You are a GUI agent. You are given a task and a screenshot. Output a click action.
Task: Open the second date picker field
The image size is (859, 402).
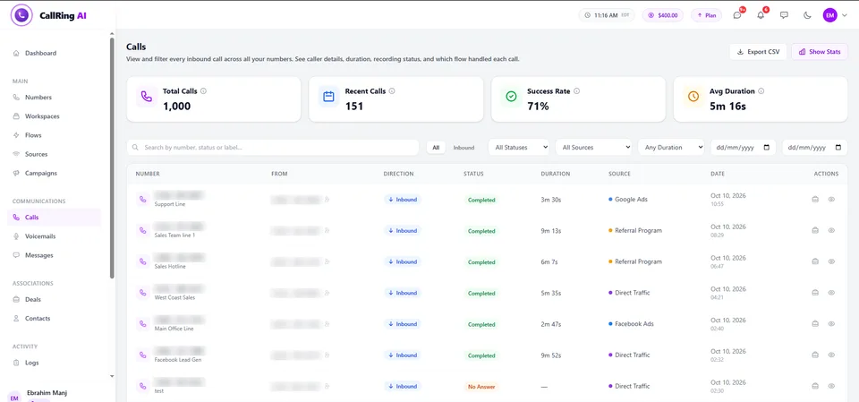[814, 148]
